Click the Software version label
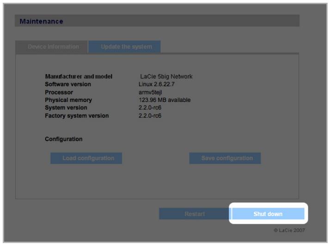The image size is (329, 244). pyautogui.click(x=68, y=84)
